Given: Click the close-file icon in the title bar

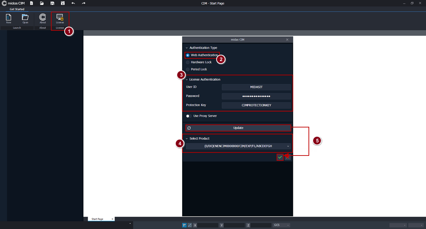Looking at the screenshot, I should point(63,3).
